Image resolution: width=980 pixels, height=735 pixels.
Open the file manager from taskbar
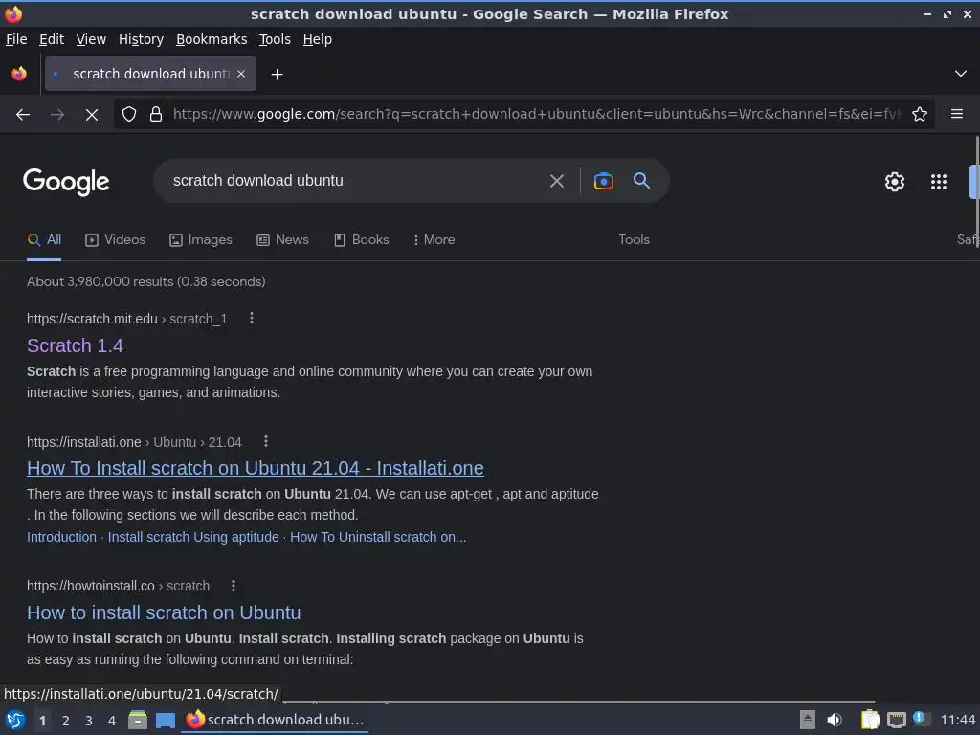138,720
